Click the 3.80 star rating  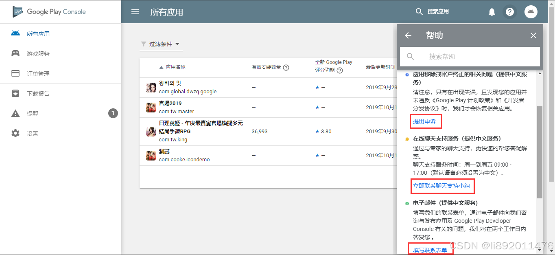[323, 132]
